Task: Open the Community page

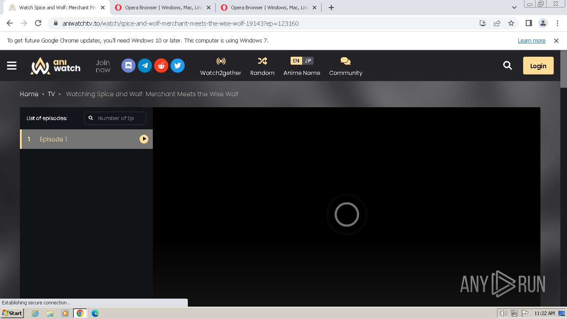Action: [346, 66]
